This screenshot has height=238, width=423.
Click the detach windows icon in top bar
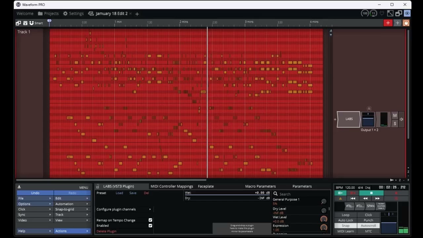click(399, 13)
